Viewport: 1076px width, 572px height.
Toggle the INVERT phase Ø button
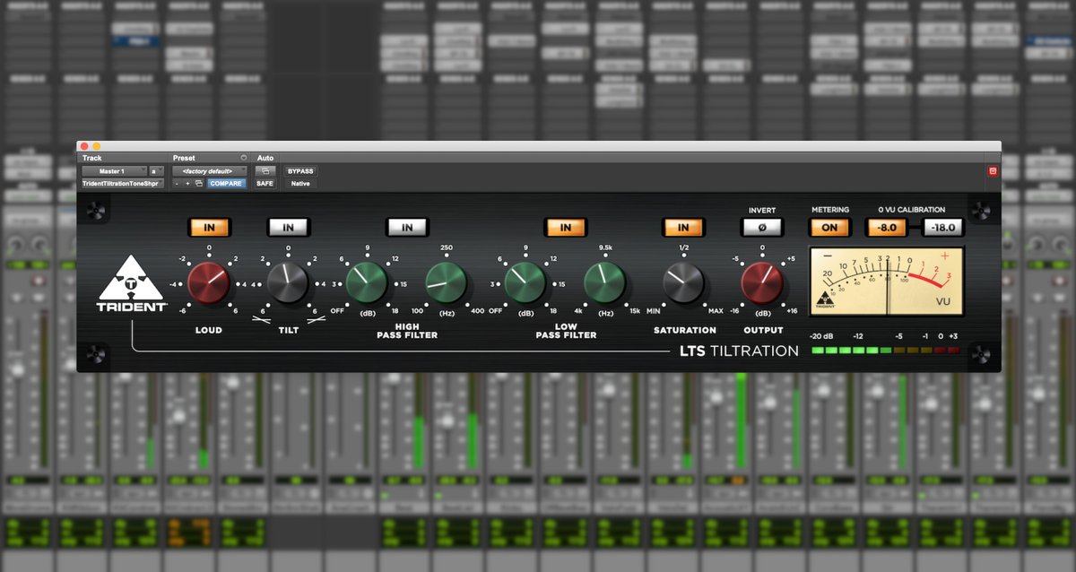click(x=762, y=228)
